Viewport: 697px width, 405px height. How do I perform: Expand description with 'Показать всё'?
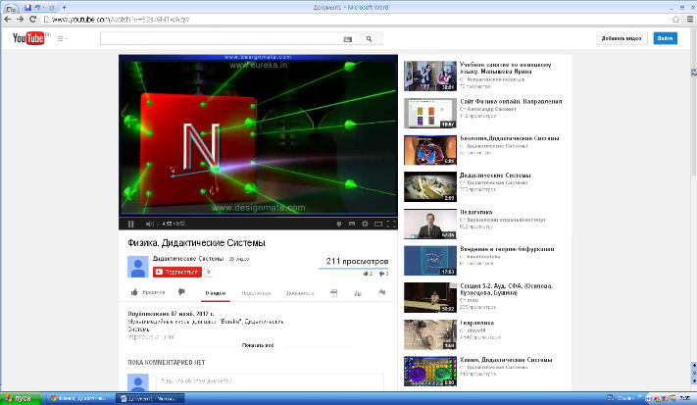pyautogui.click(x=258, y=345)
